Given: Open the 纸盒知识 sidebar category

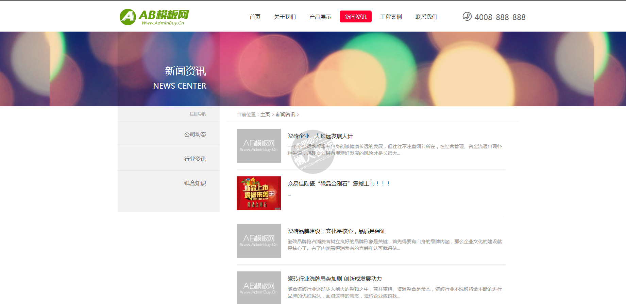Looking at the screenshot, I should pyautogui.click(x=195, y=183).
